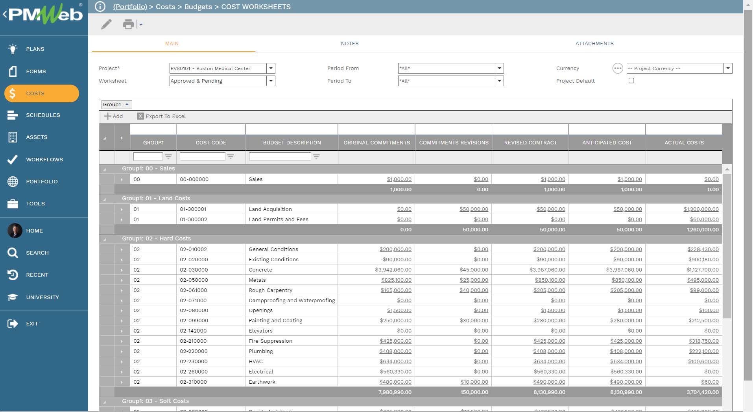This screenshot has width=753, height=412.
Task: Click the Group1 column filter icon
Action: (x=168, y=157)
